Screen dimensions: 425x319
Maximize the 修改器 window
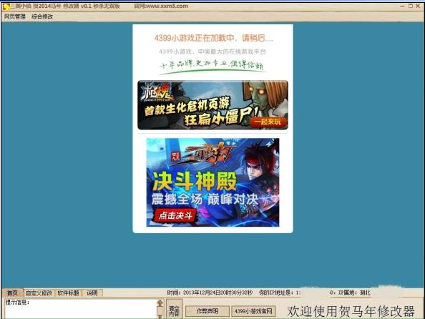[411, 6]
